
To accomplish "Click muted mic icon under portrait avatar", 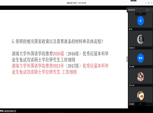I will click(x=130, y=48).
